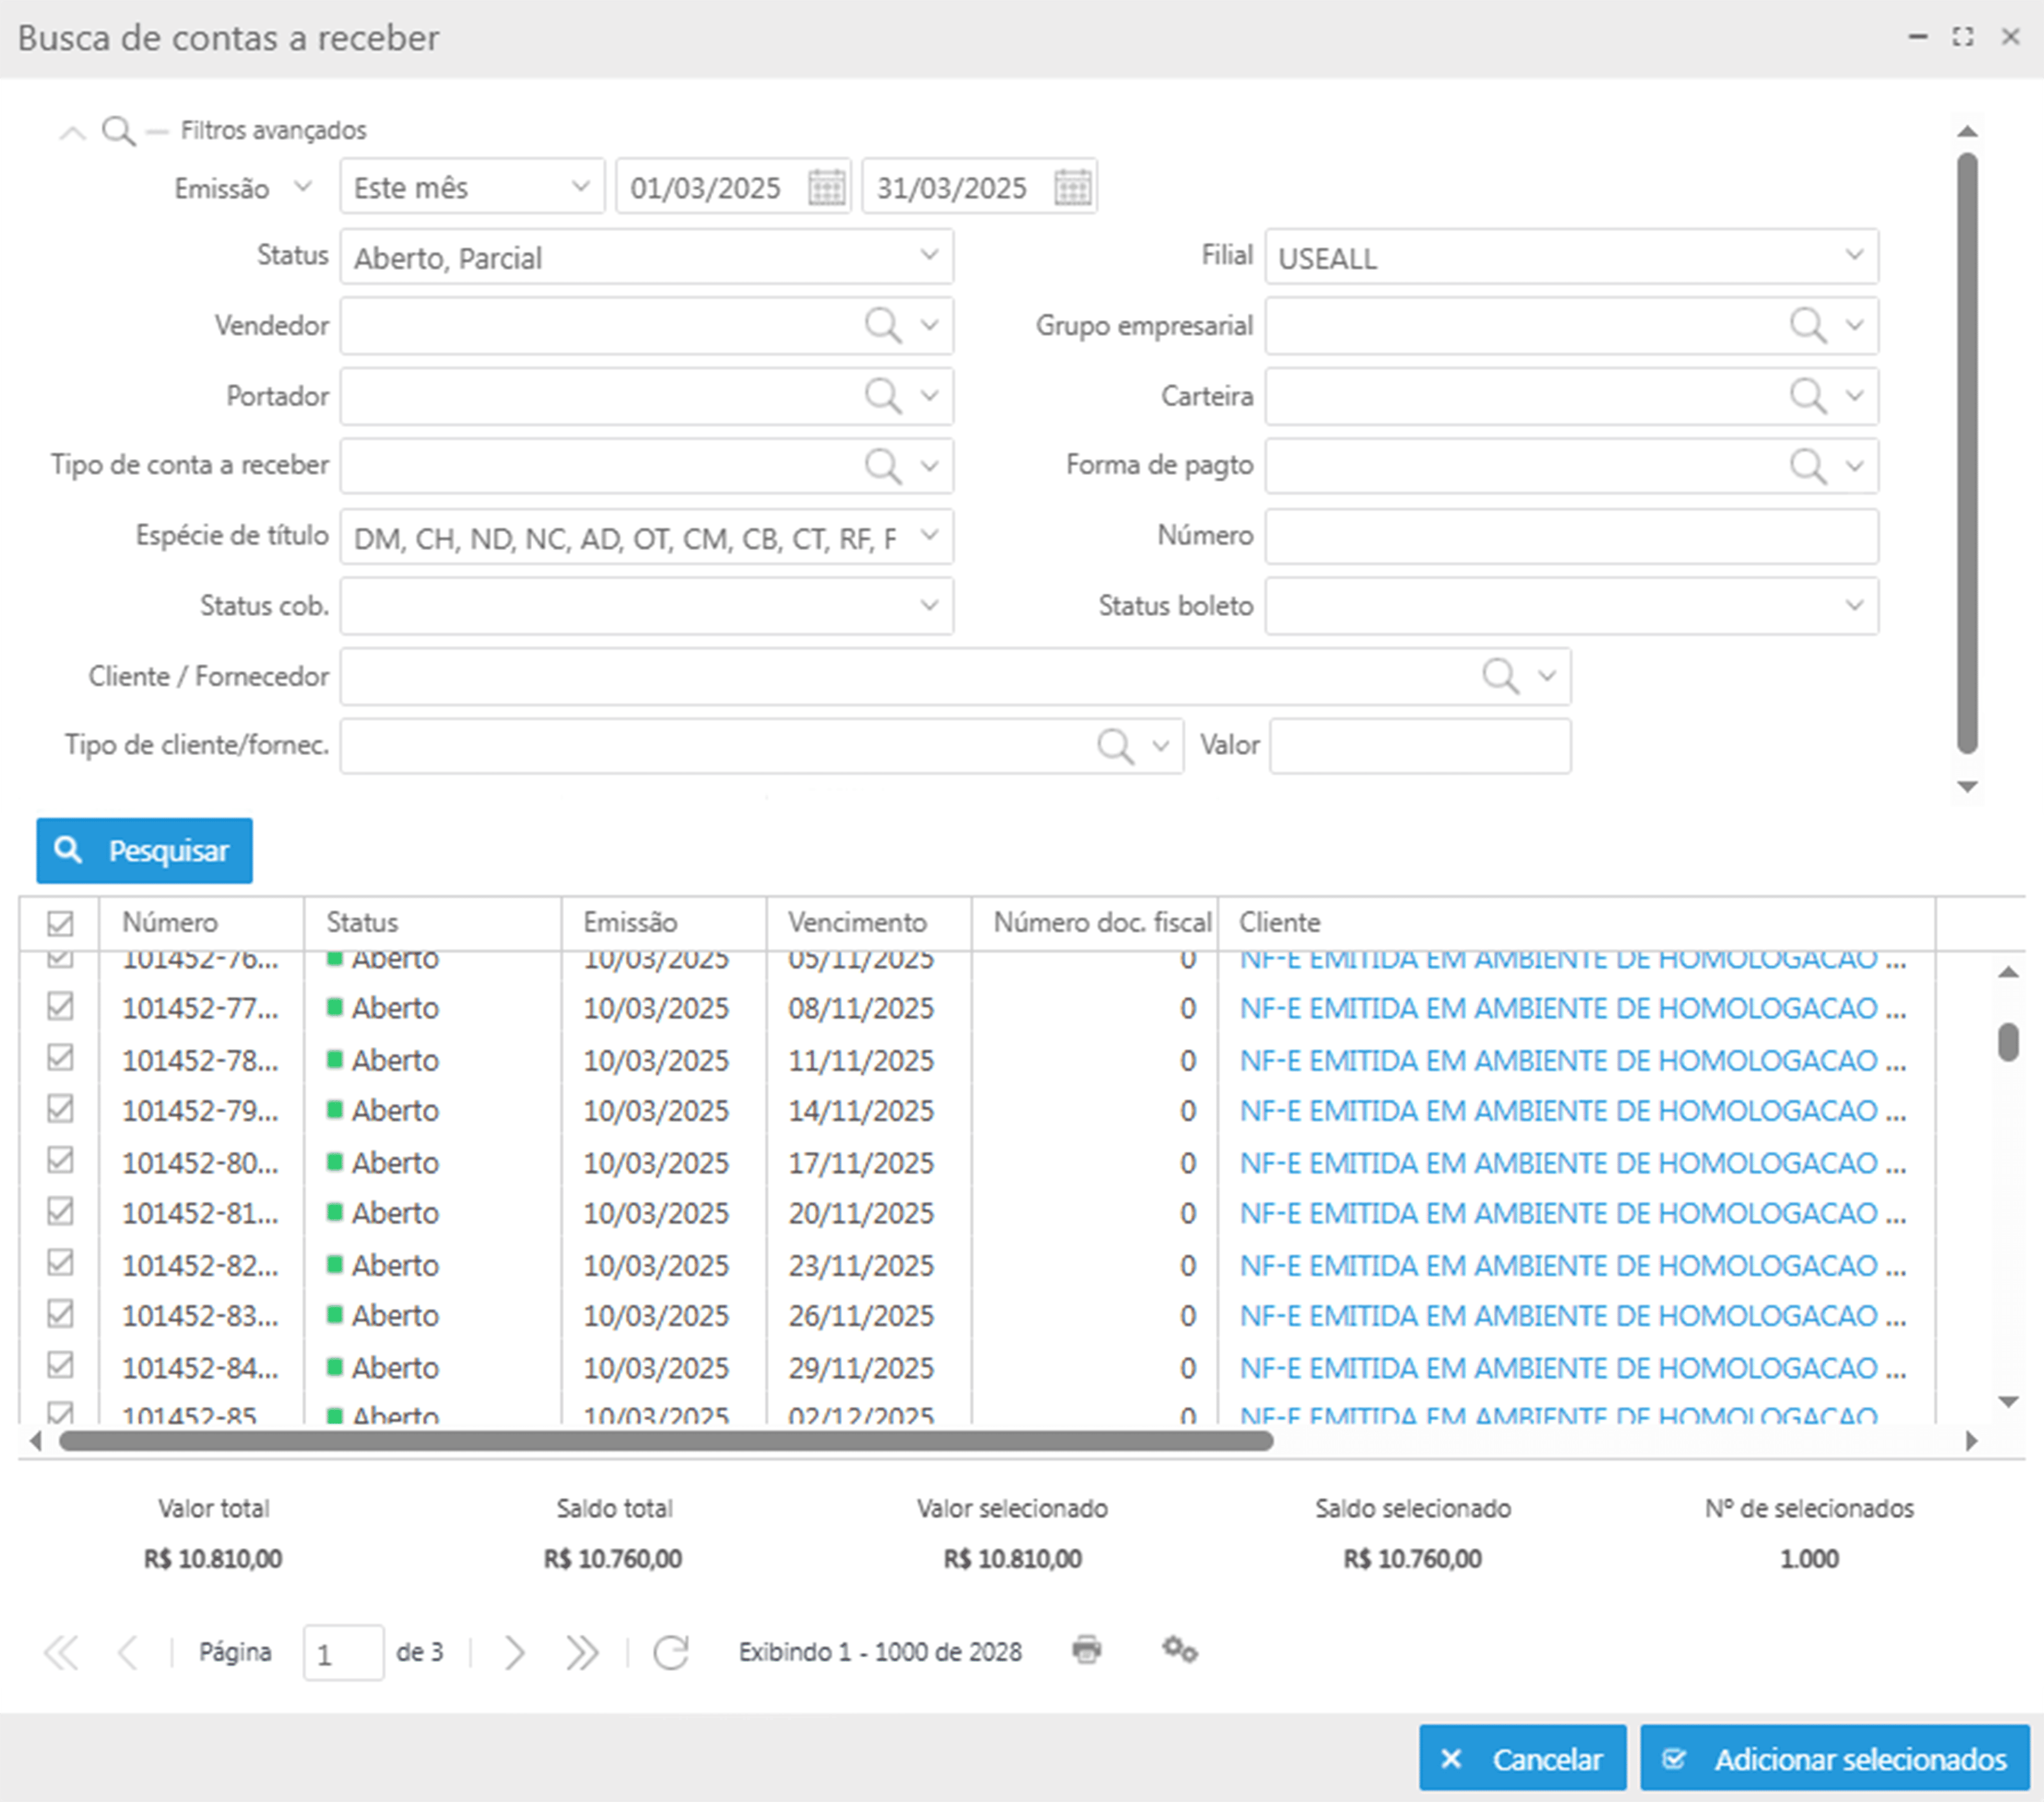Sort by Vencimento column header
Screen dimensions: 2044x1802
(857, 922)
